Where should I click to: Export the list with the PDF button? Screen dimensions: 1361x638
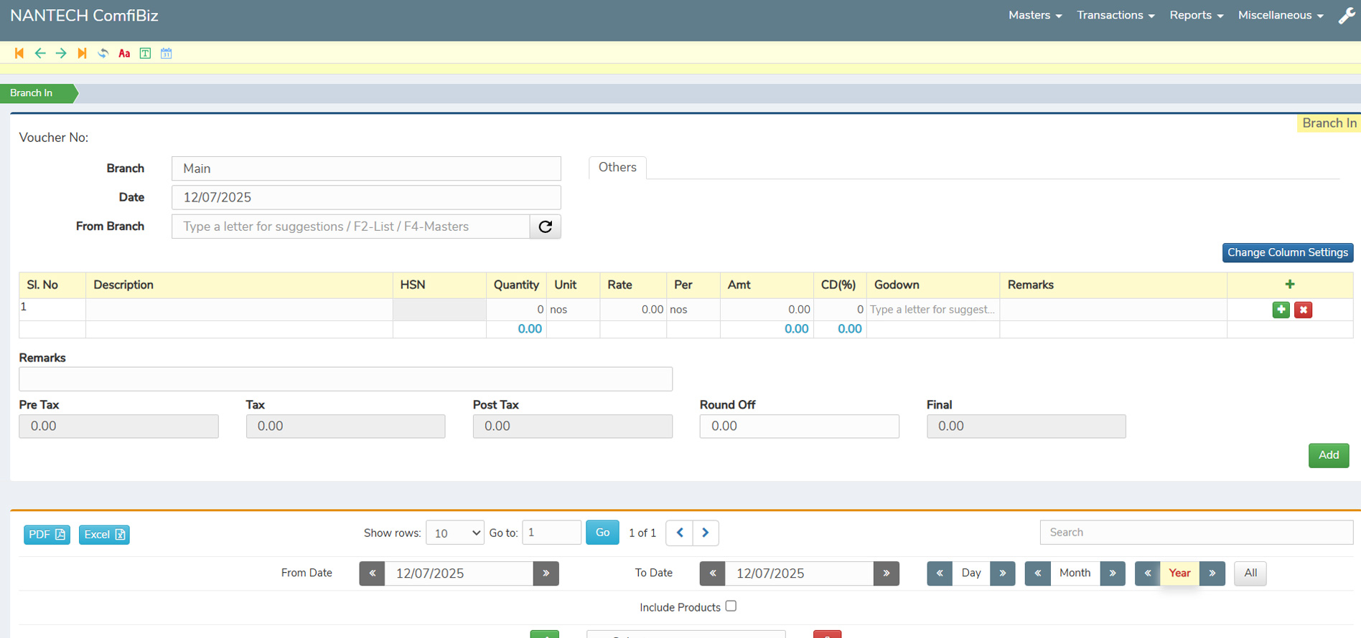47,535
